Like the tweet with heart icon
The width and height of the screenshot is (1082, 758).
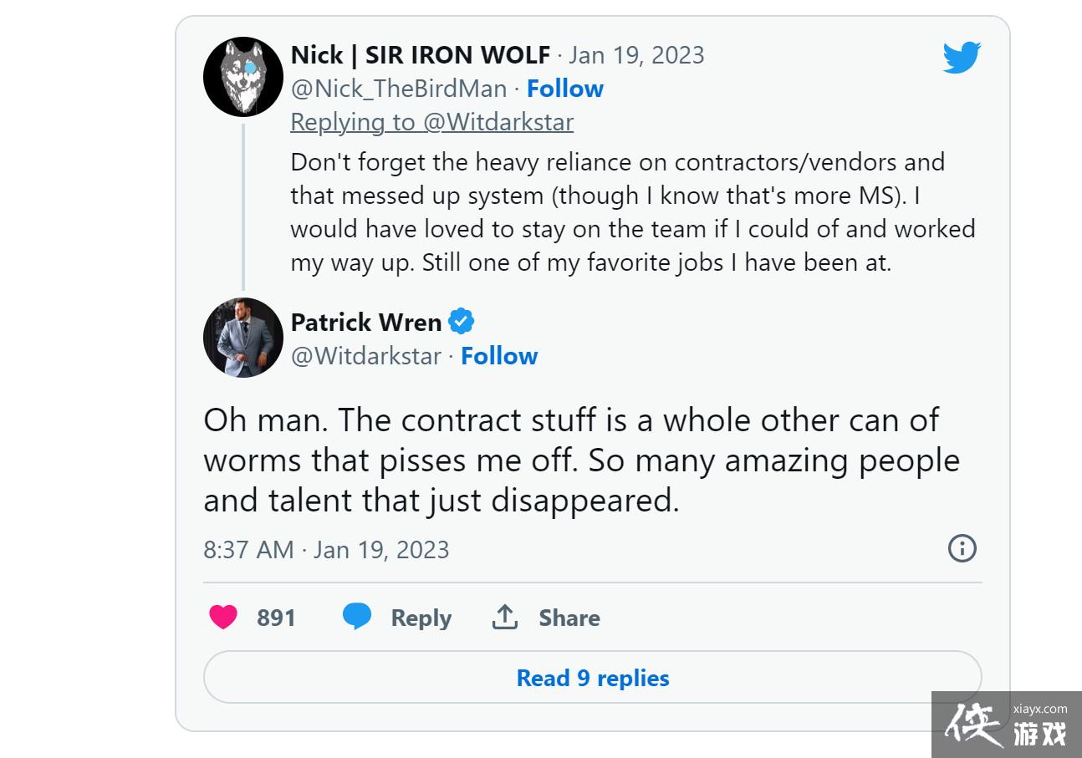coord(223,618)
